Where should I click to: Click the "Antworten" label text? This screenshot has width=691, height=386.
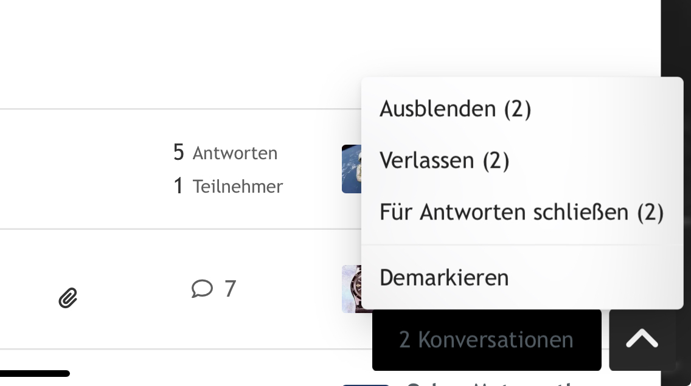235,153
